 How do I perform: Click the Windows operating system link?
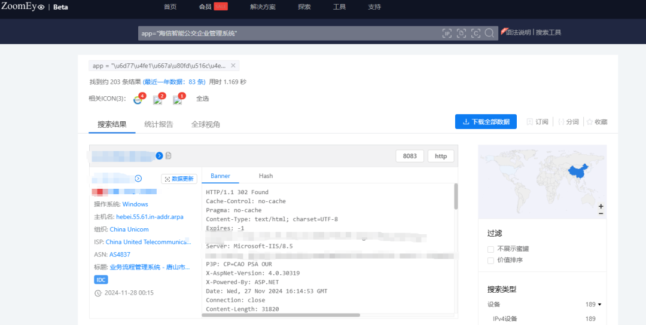pyautogui.click(x=135, y=204)
